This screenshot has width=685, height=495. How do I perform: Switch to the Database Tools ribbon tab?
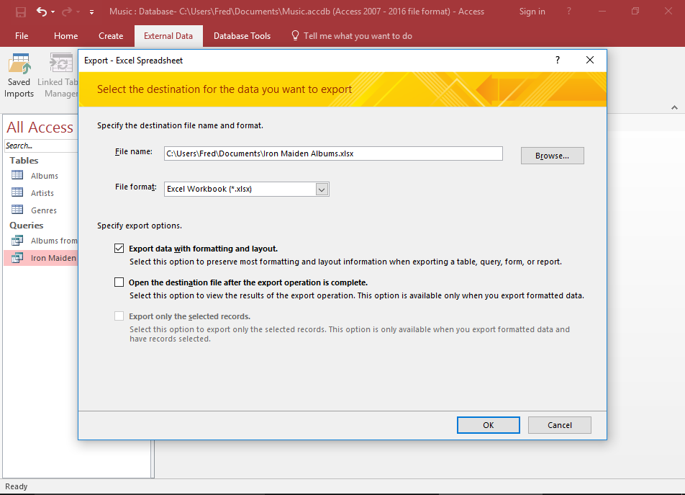pos(242,35)
